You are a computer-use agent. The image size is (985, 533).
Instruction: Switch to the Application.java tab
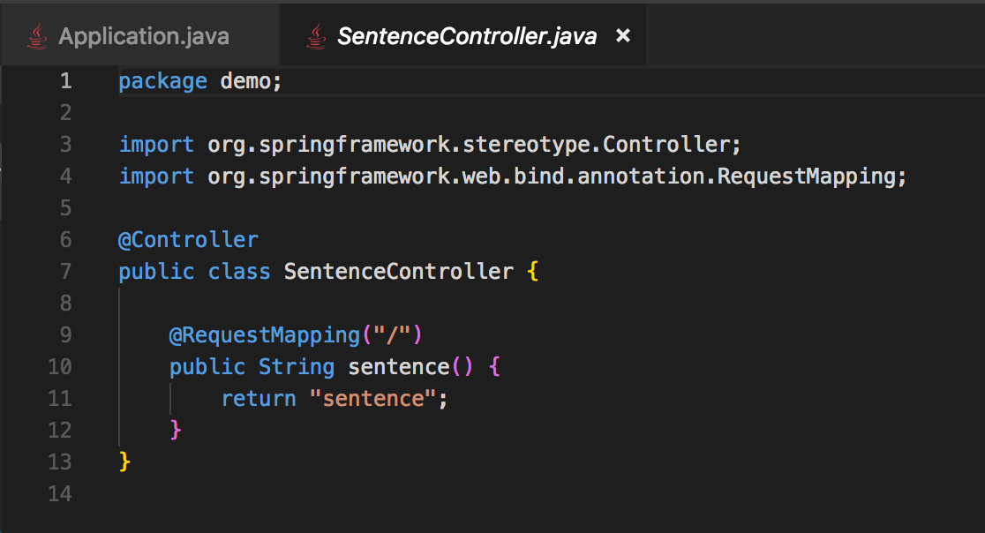click(x=143, y=36)
